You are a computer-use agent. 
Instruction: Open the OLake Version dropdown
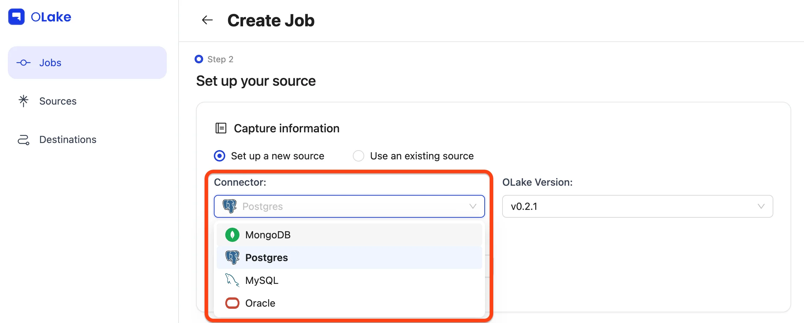tap(637, 206)
